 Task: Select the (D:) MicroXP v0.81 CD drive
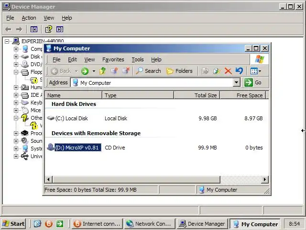[x=75, y=148]
